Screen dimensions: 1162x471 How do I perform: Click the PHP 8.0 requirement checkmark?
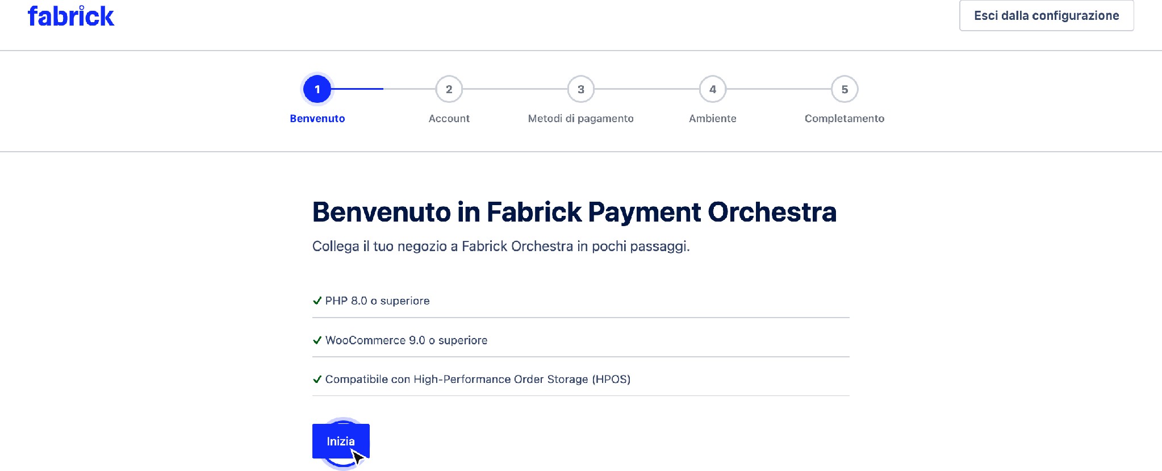(317, 301)
